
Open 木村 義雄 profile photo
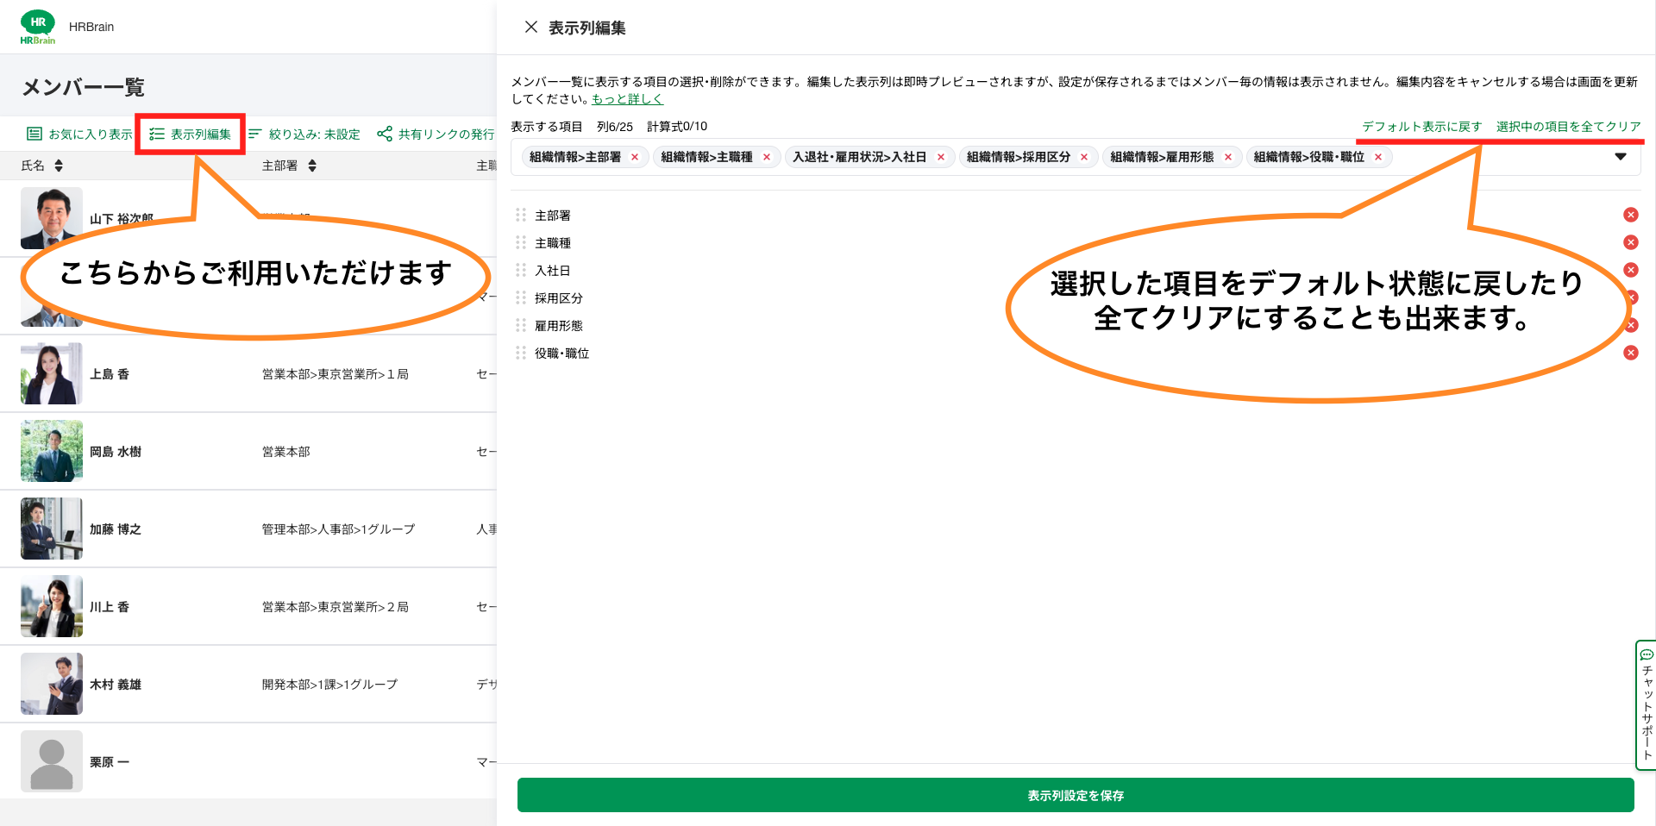pyautogui.click(x=52, y=684)
